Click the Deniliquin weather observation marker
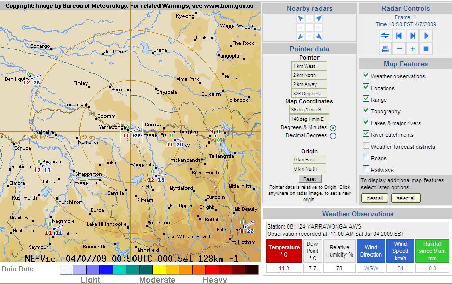452x284 pixels. tap(32, 78)
